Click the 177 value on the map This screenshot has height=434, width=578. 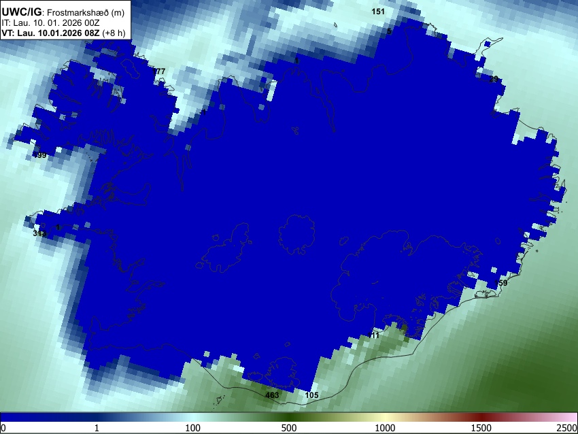159,71
